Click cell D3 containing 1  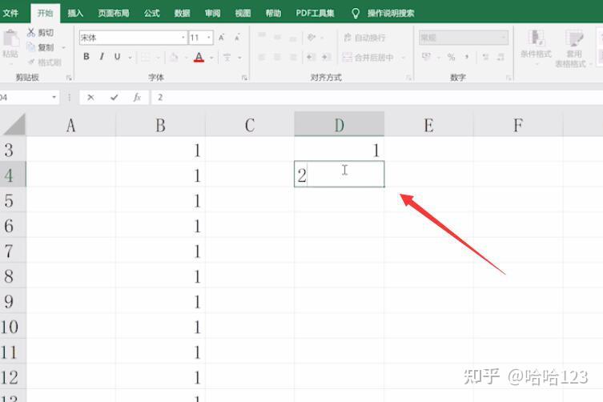pyautogui.click(x=340, y=150)
